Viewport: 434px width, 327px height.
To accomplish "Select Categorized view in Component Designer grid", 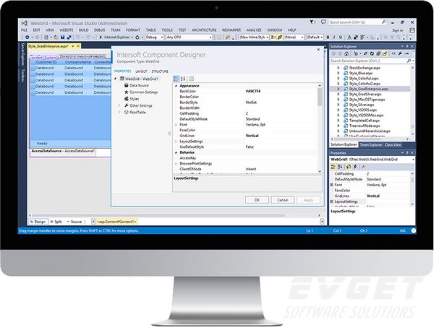I will tap(176, 79).
